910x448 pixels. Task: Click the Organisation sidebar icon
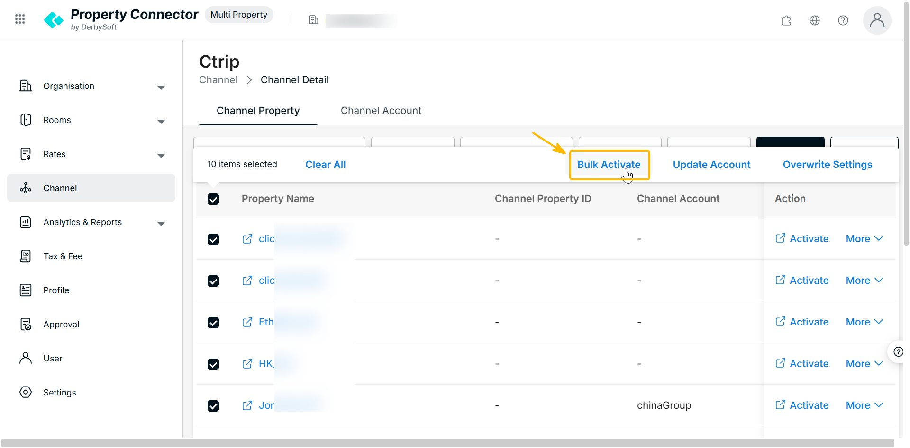point(26,86)
